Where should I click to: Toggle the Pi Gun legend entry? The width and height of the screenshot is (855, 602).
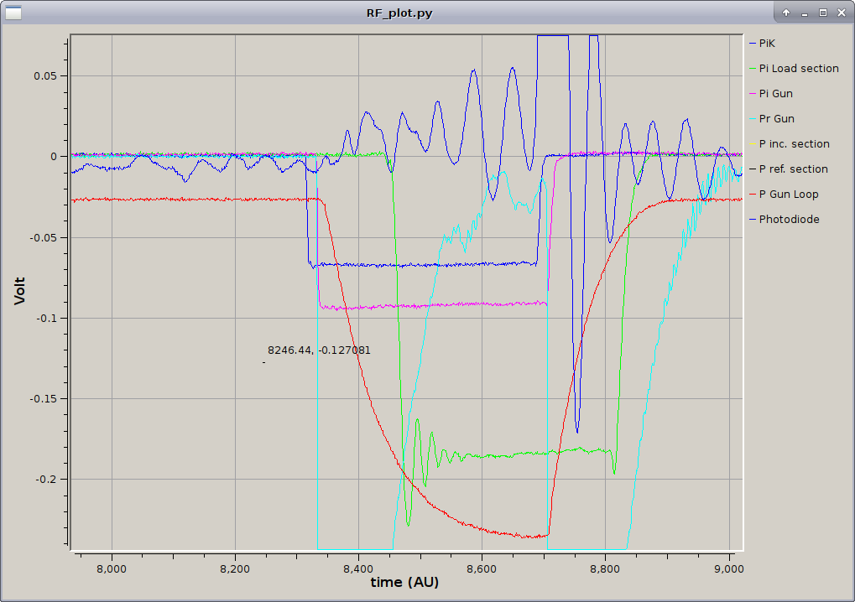pyautogui.click(x=775, y=94)
